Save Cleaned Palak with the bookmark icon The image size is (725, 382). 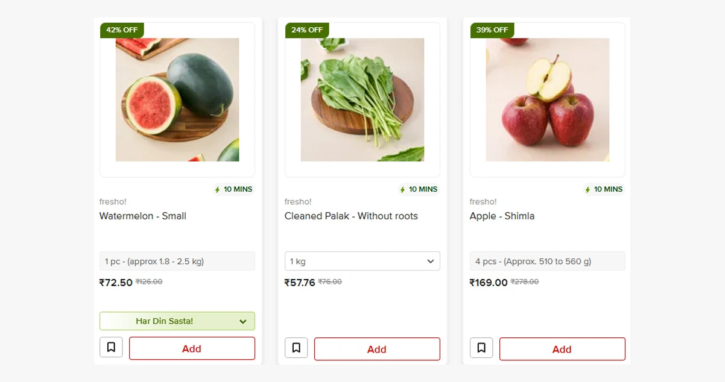click(296, 348)
